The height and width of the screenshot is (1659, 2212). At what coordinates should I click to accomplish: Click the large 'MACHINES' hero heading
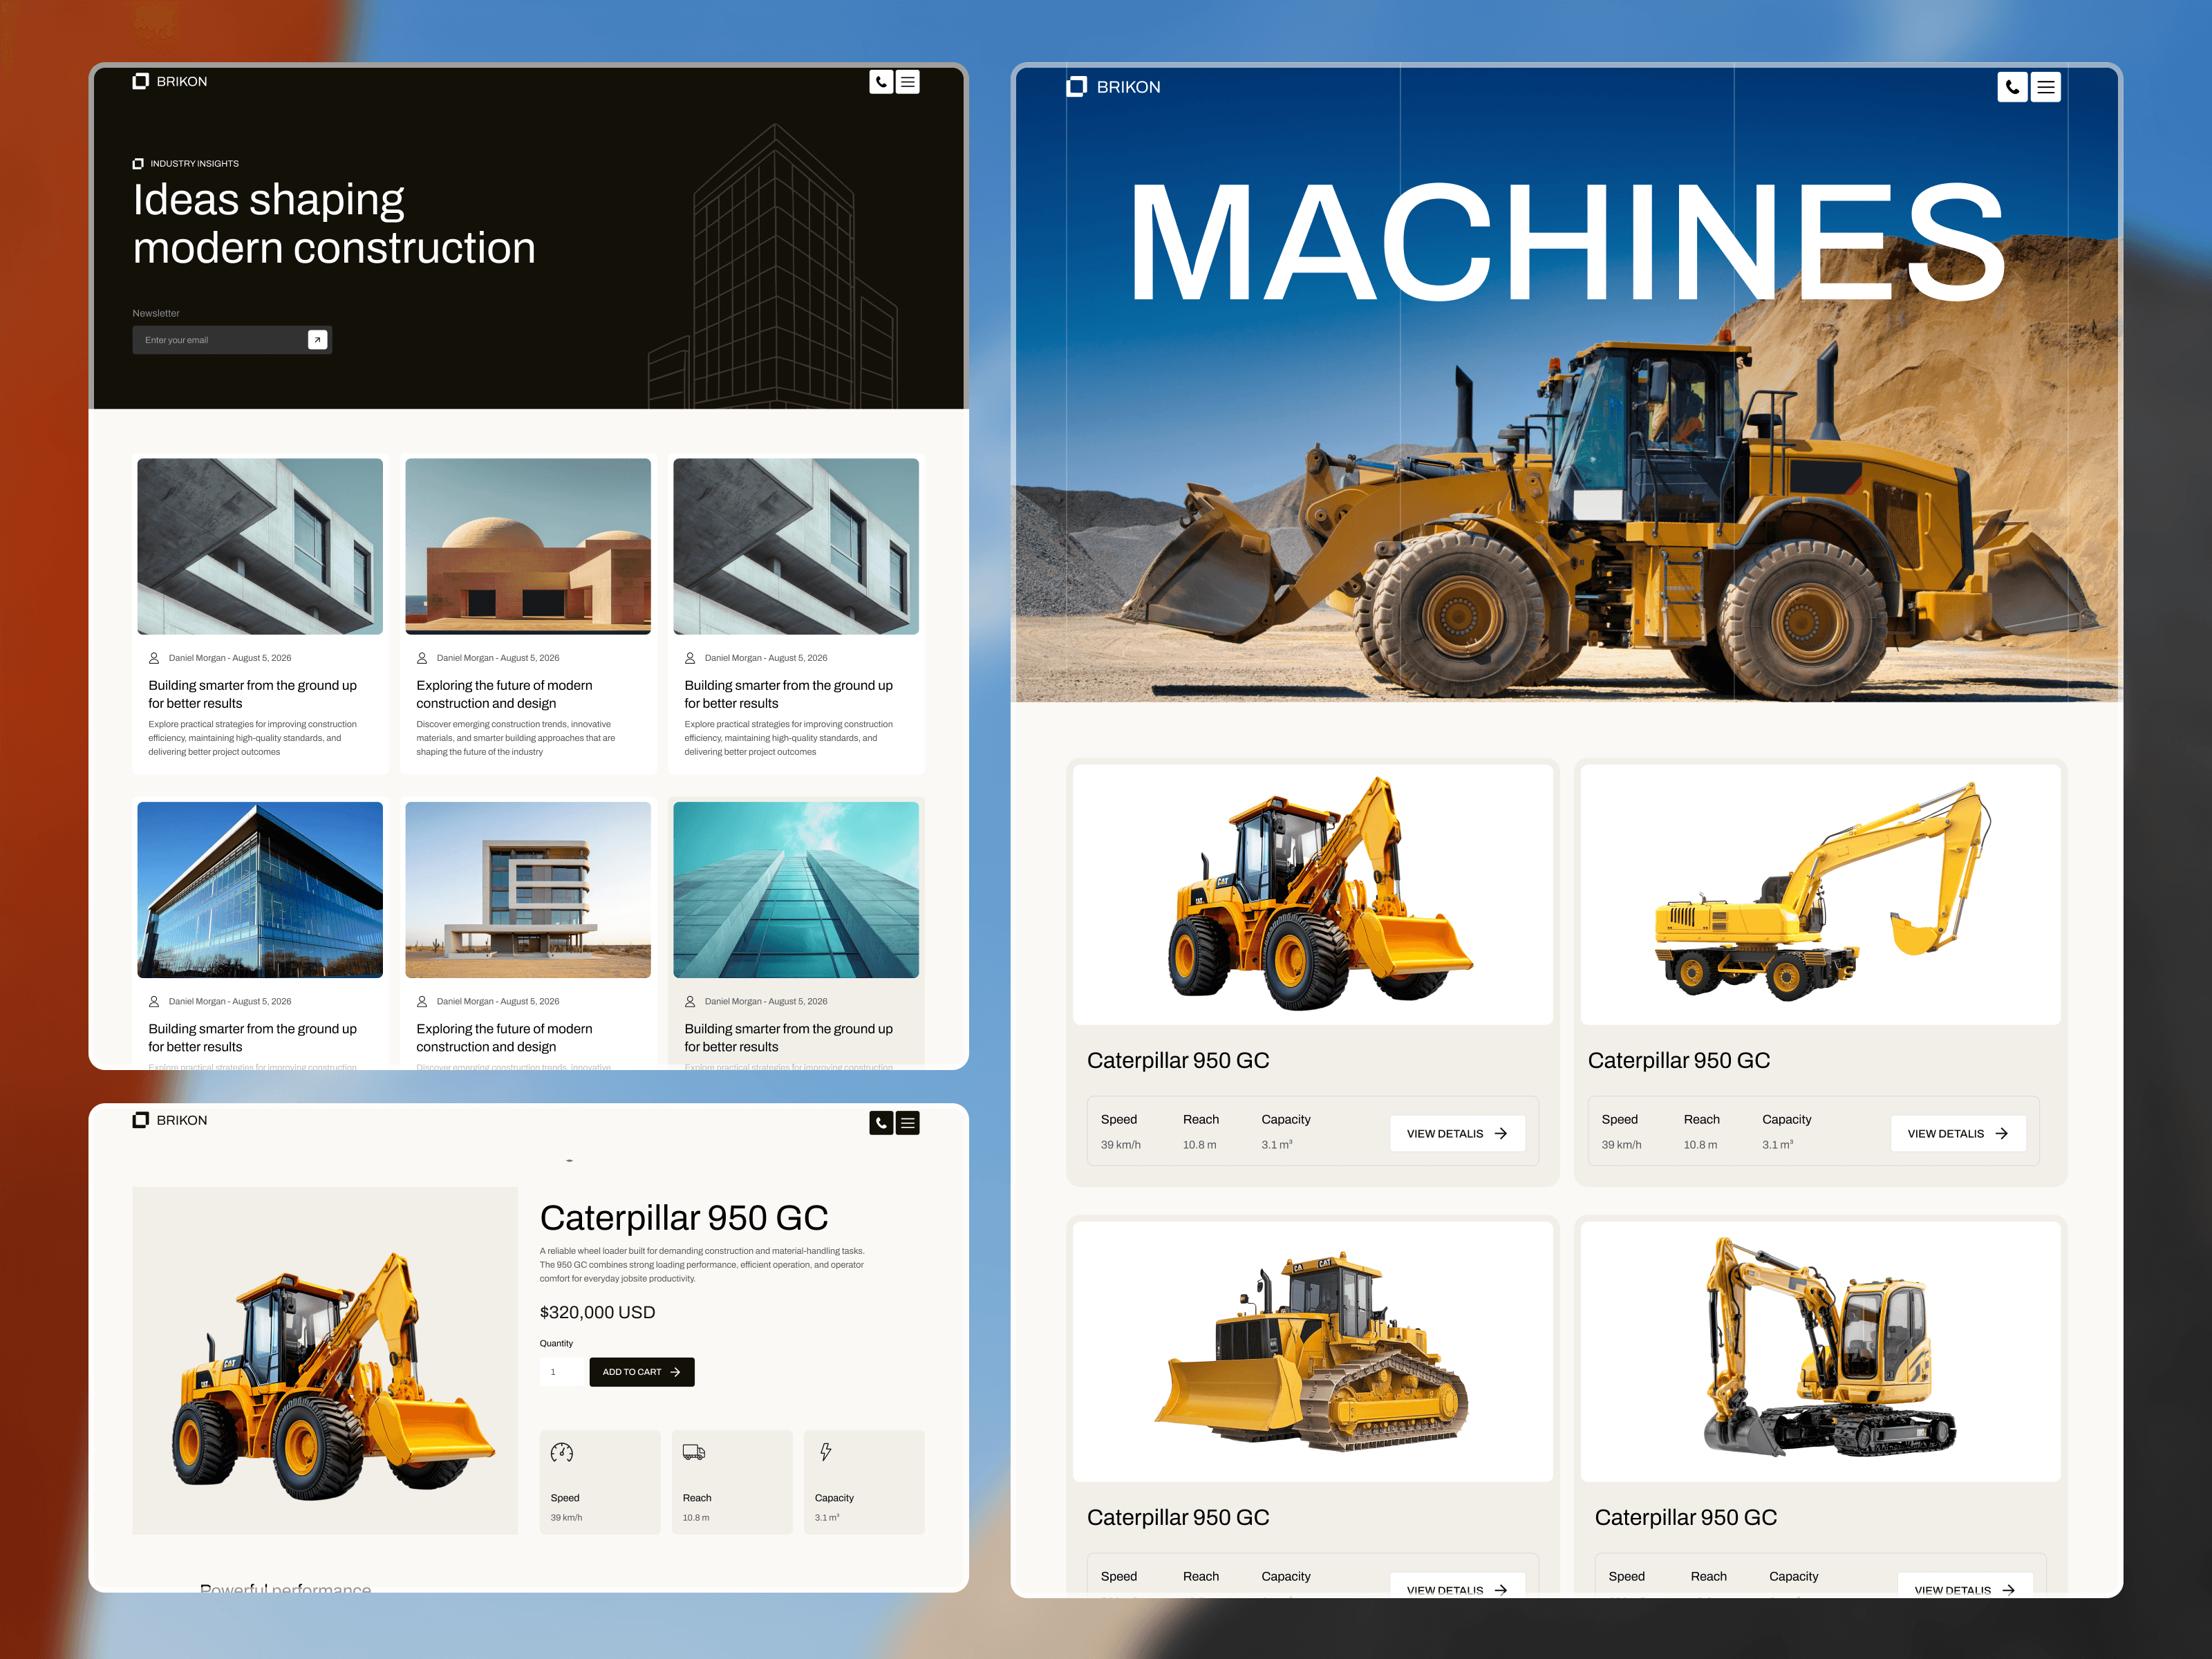(1567, 242)
